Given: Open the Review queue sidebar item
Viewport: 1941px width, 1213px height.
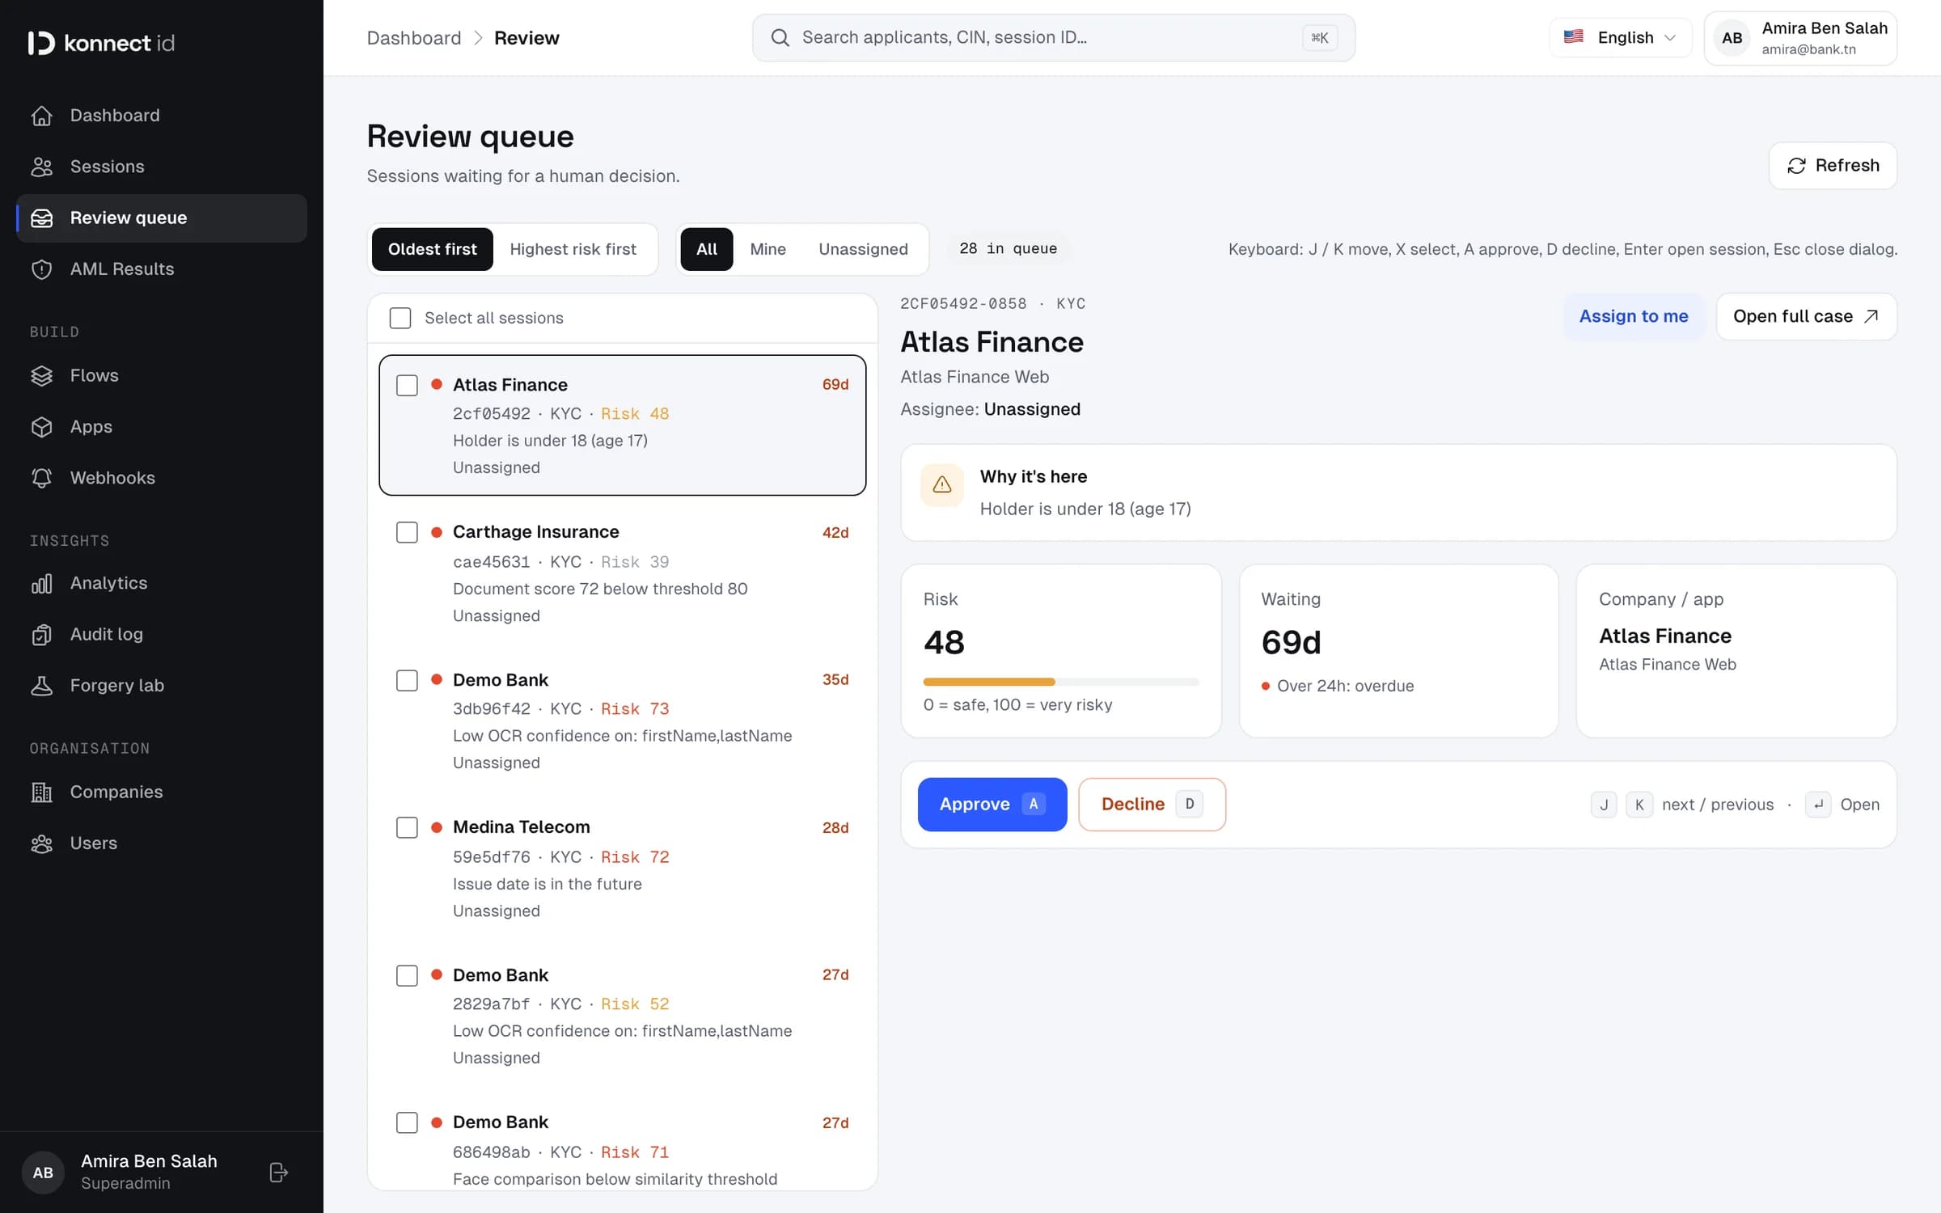Looking at the screenshot, I should tap(162, 218).
